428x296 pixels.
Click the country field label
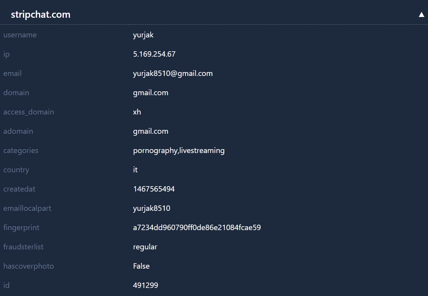point(16,170)
